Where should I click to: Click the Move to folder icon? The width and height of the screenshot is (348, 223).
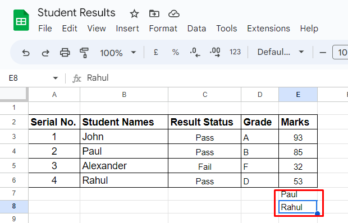(x=154, y=14)
